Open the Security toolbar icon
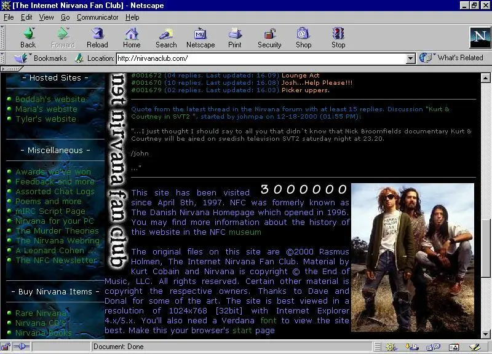Viewport: 492px width, 354px height. click(x=269, y=37)
